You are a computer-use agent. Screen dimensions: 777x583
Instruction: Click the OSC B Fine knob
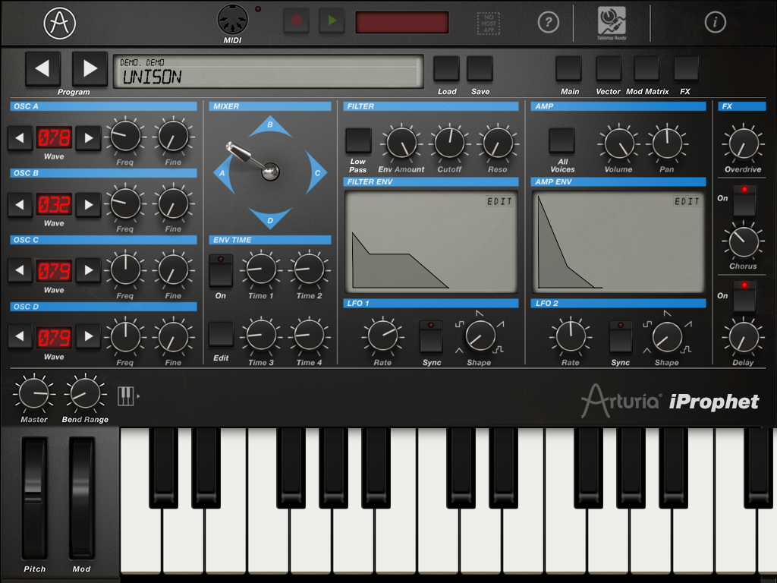(x=174, y=203)
